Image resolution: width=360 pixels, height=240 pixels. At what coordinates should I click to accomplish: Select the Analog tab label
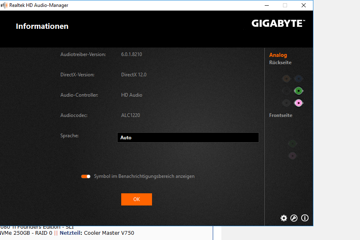click(x=278, y=55)
